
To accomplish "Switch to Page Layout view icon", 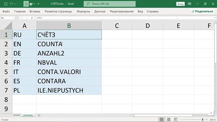I will coord(169,119).
